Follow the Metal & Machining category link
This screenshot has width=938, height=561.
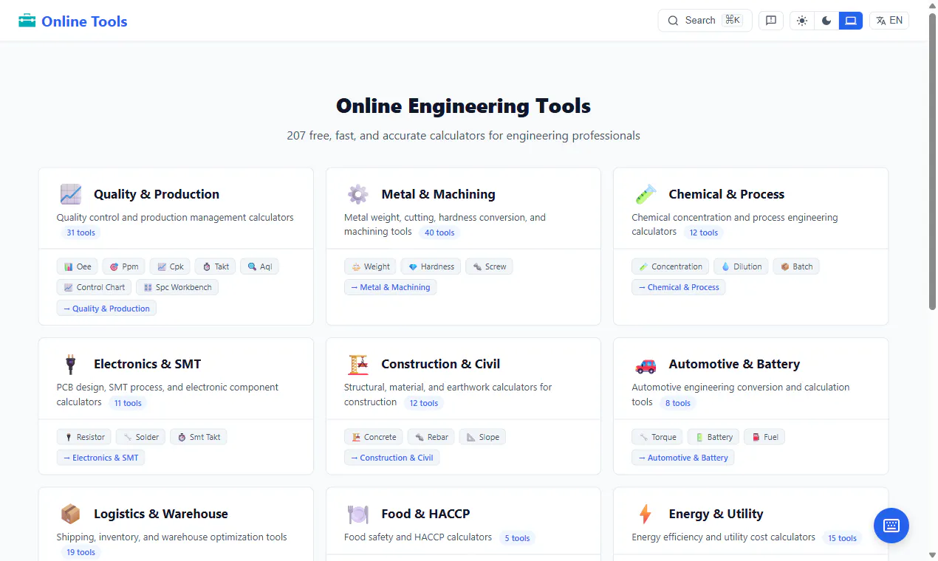coord(391,287)
